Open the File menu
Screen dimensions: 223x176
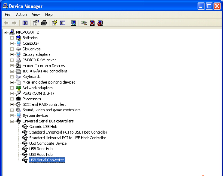click(x=8, y=15)
